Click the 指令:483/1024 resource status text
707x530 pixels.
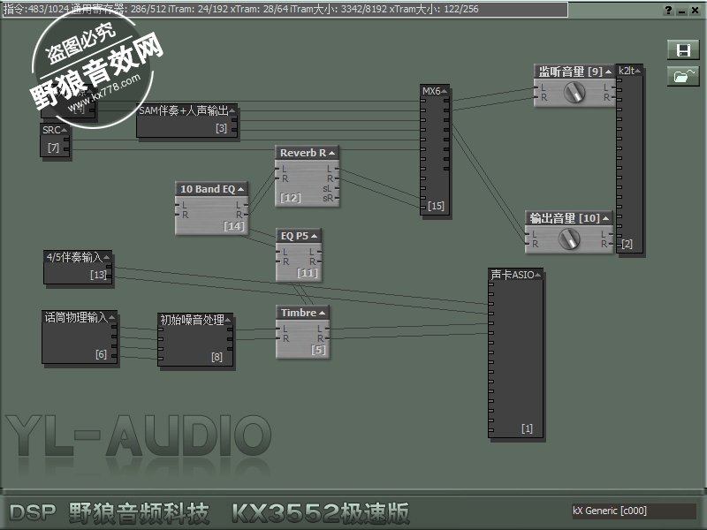point(35,9)
